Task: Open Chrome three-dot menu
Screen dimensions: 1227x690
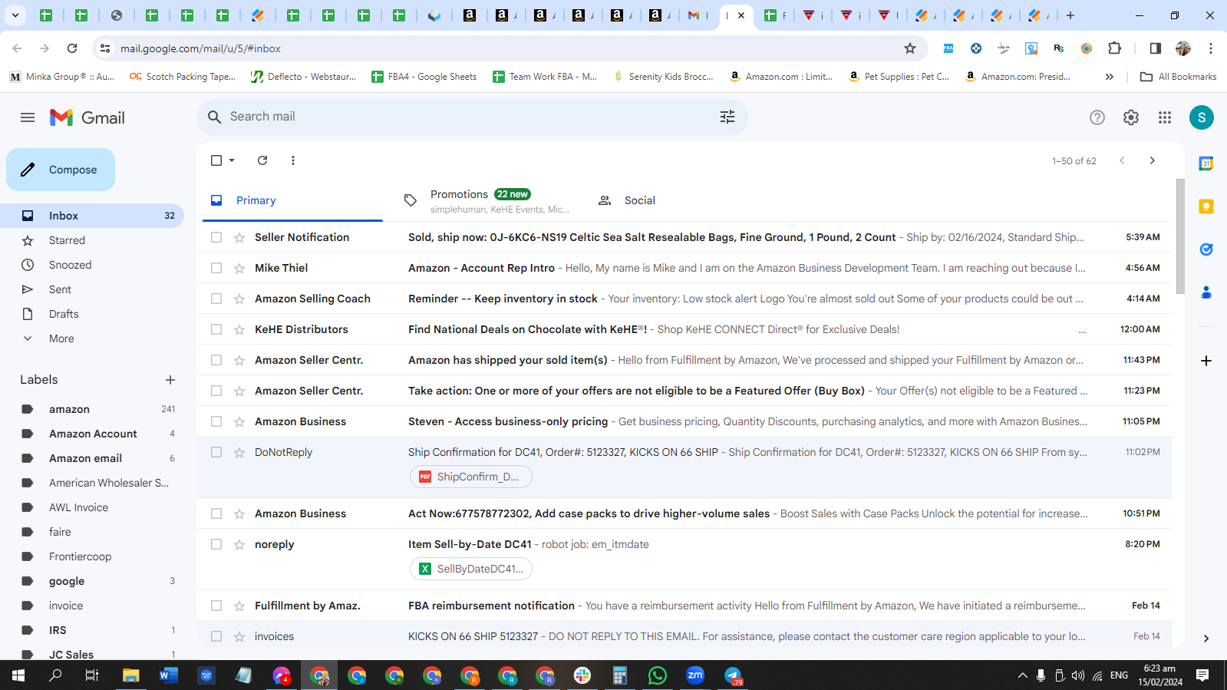Action: coord(1211,48)
